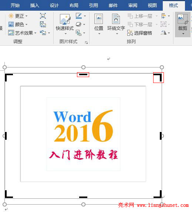
Task: Open the 更正 (Corrections) picture menu
Action: 18,16
